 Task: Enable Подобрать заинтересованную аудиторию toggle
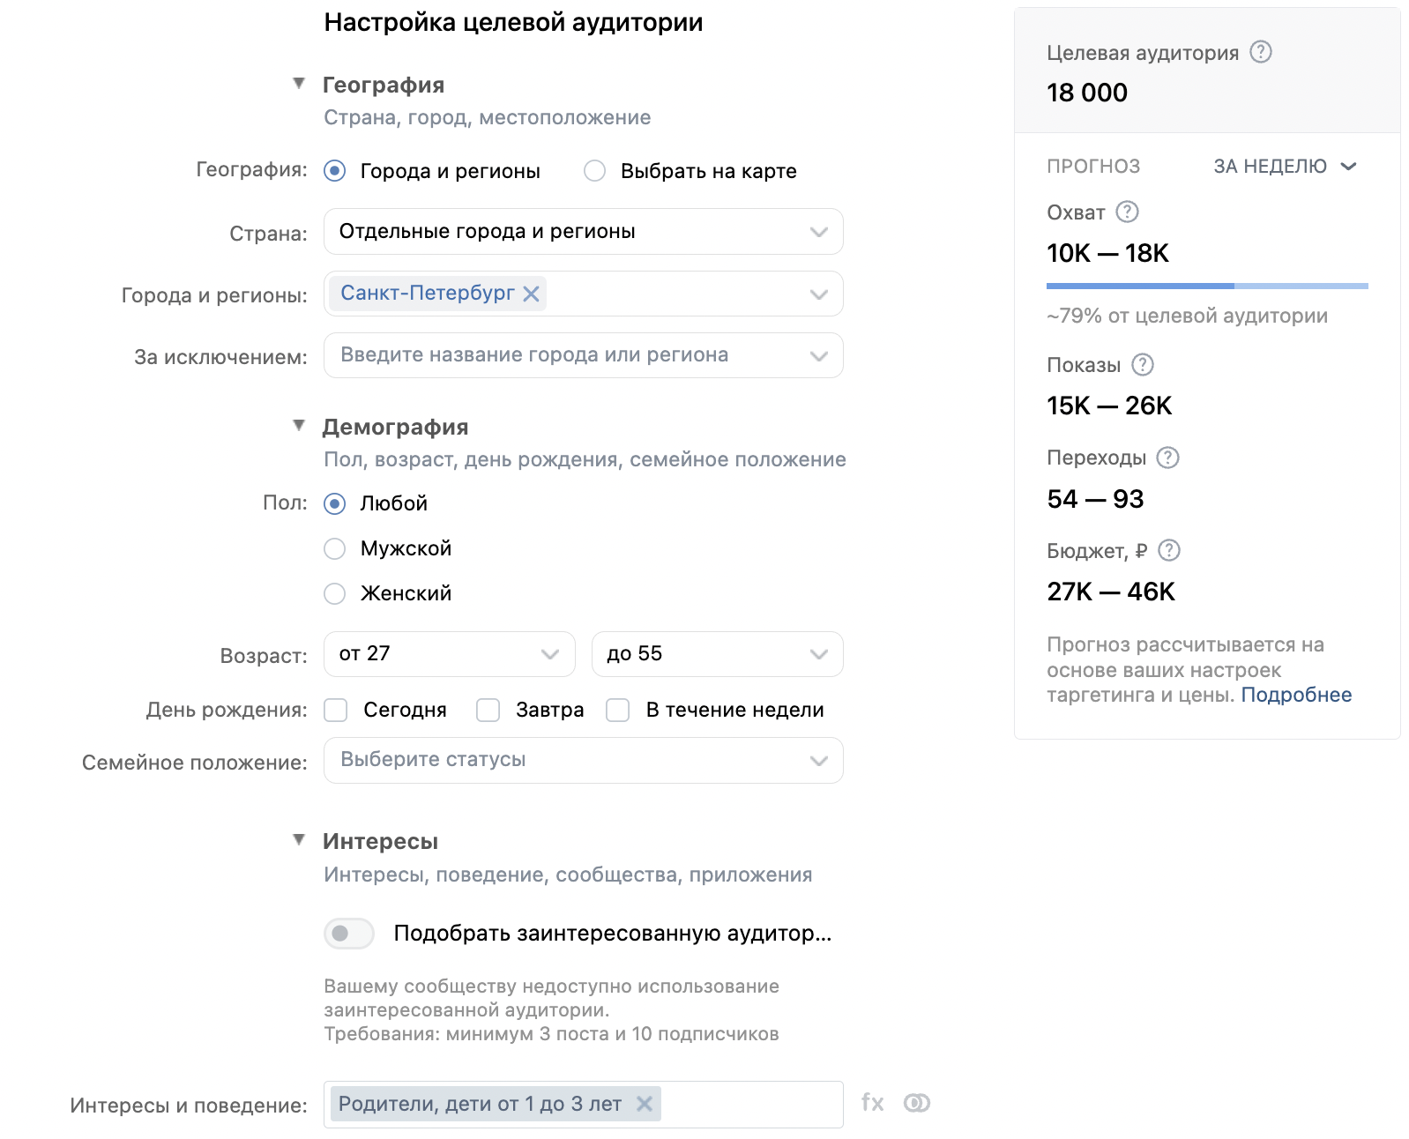click(x=349, y=933)
